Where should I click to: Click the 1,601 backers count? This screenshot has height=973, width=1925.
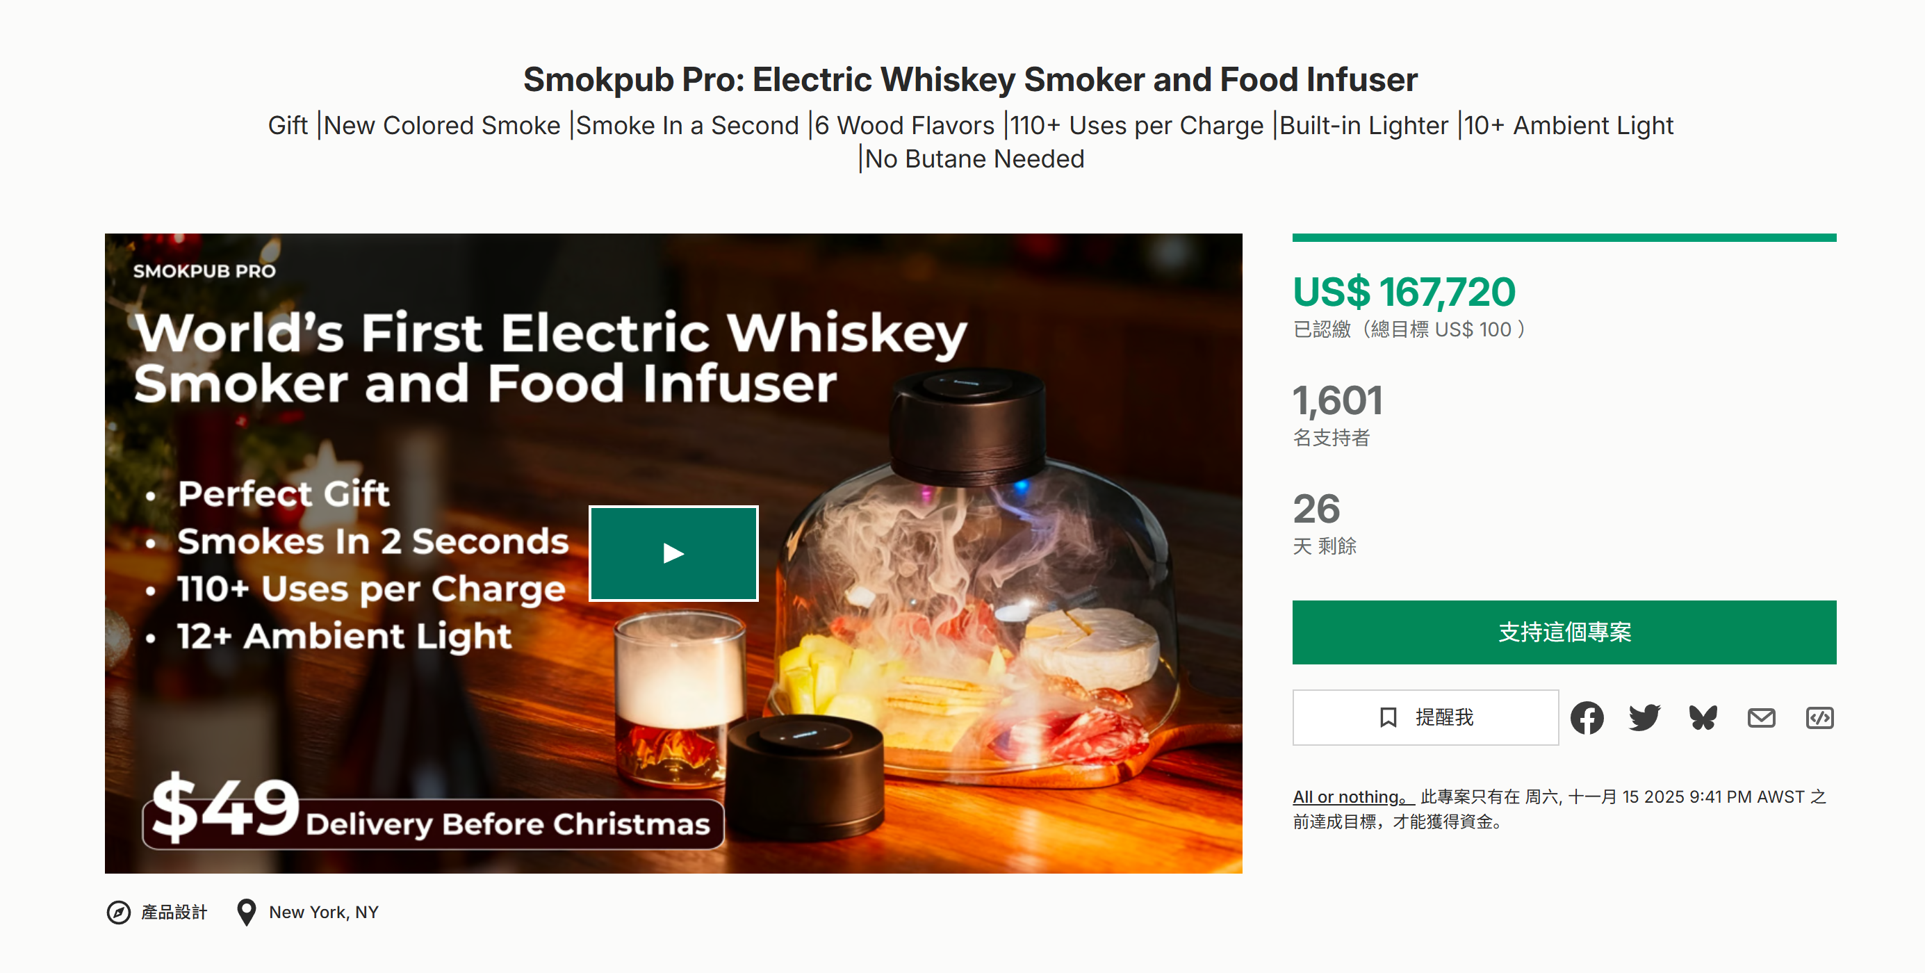1338,401
